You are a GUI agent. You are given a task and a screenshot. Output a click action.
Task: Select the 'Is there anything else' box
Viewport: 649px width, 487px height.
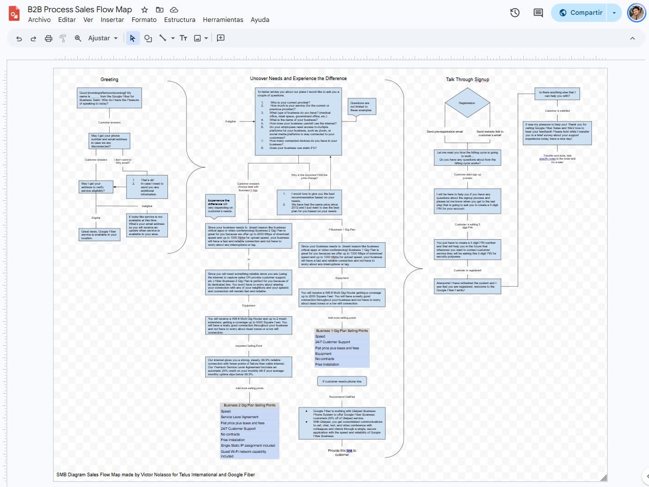[x=557, y=94]
